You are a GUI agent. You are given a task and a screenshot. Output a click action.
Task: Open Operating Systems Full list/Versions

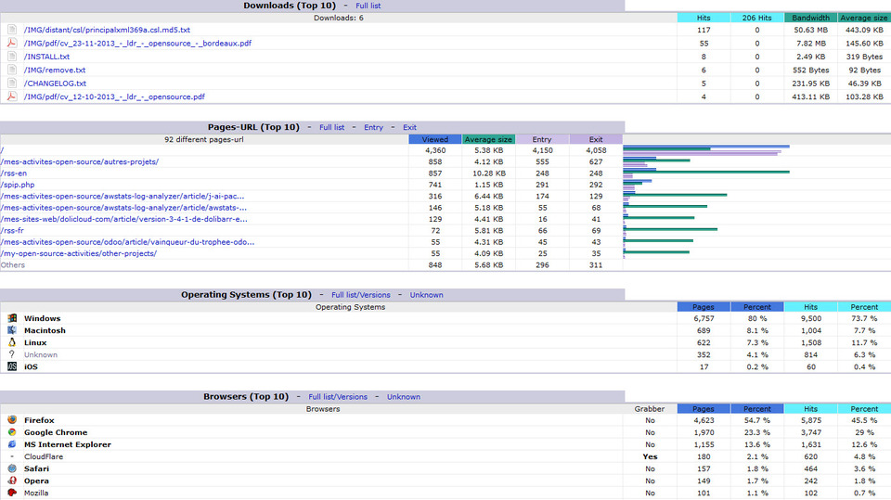point(361,295)
